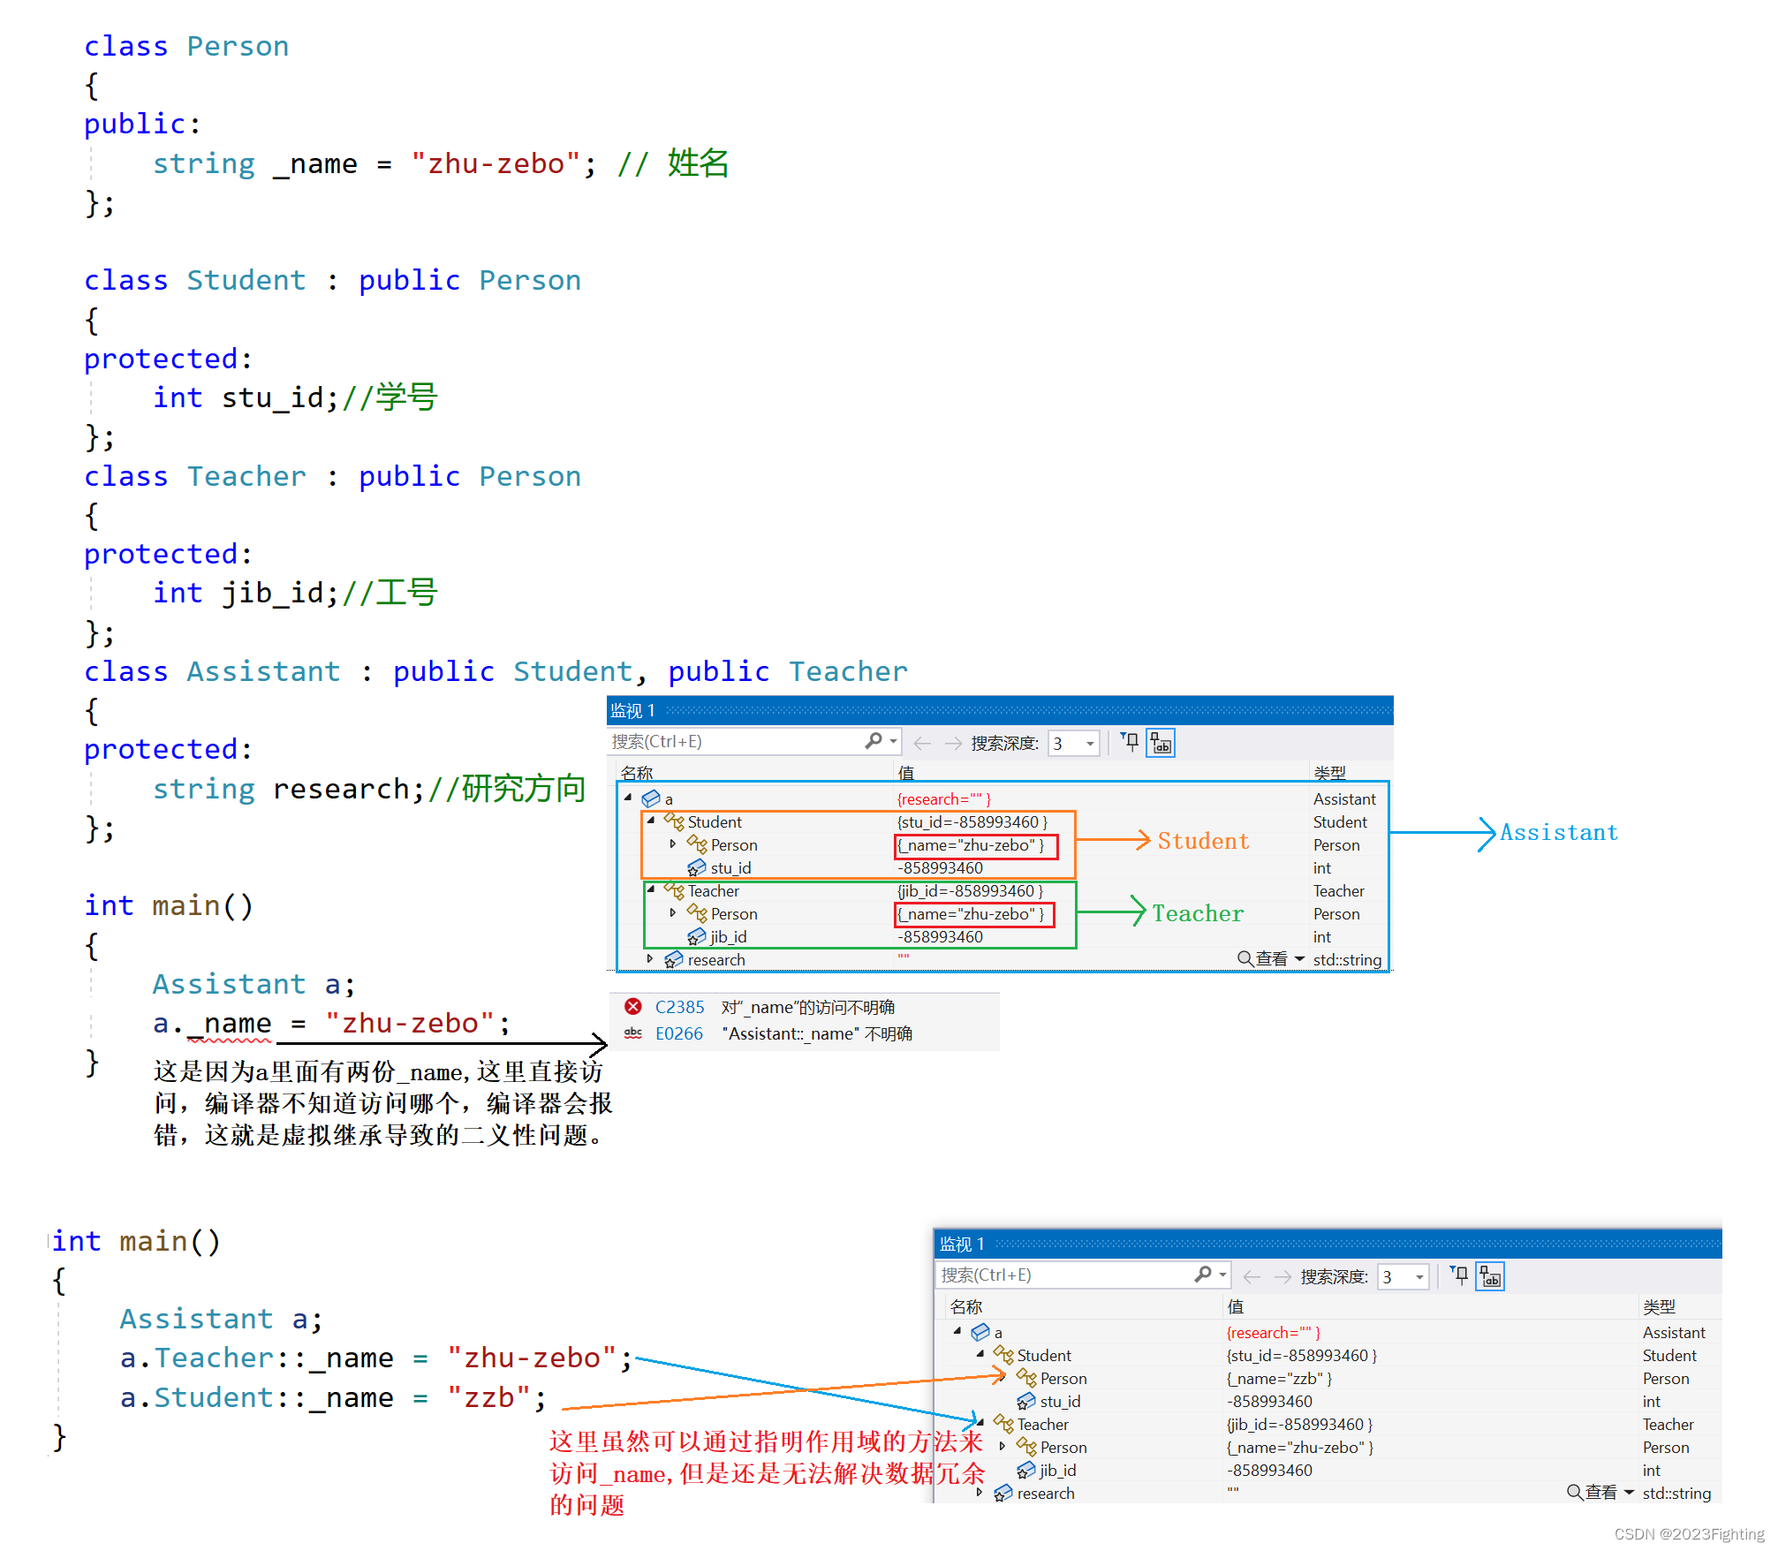
Task: Click the forward arrow in the Watch panel showing zzb
Action: (1282, 1277)
